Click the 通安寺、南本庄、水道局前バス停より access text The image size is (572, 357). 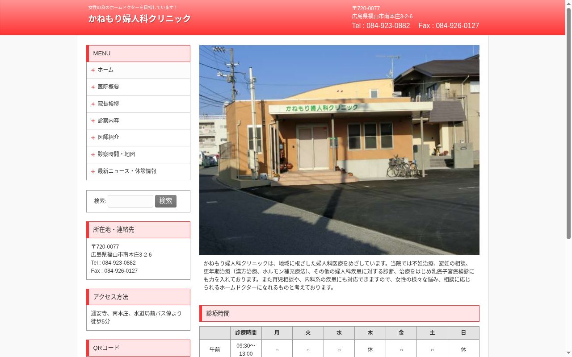point(136,313)
